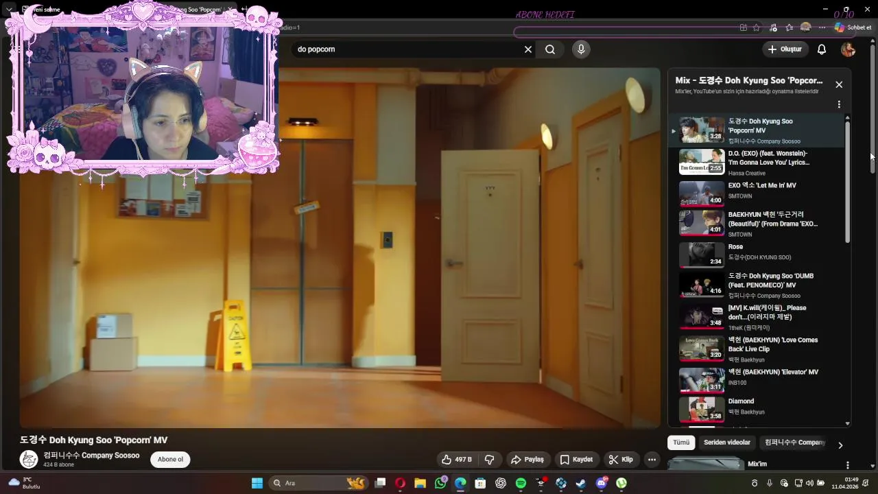Open YouTube notifications bell
The width and height of the screenshot is (878, 494).
click(x=822, y=49)
